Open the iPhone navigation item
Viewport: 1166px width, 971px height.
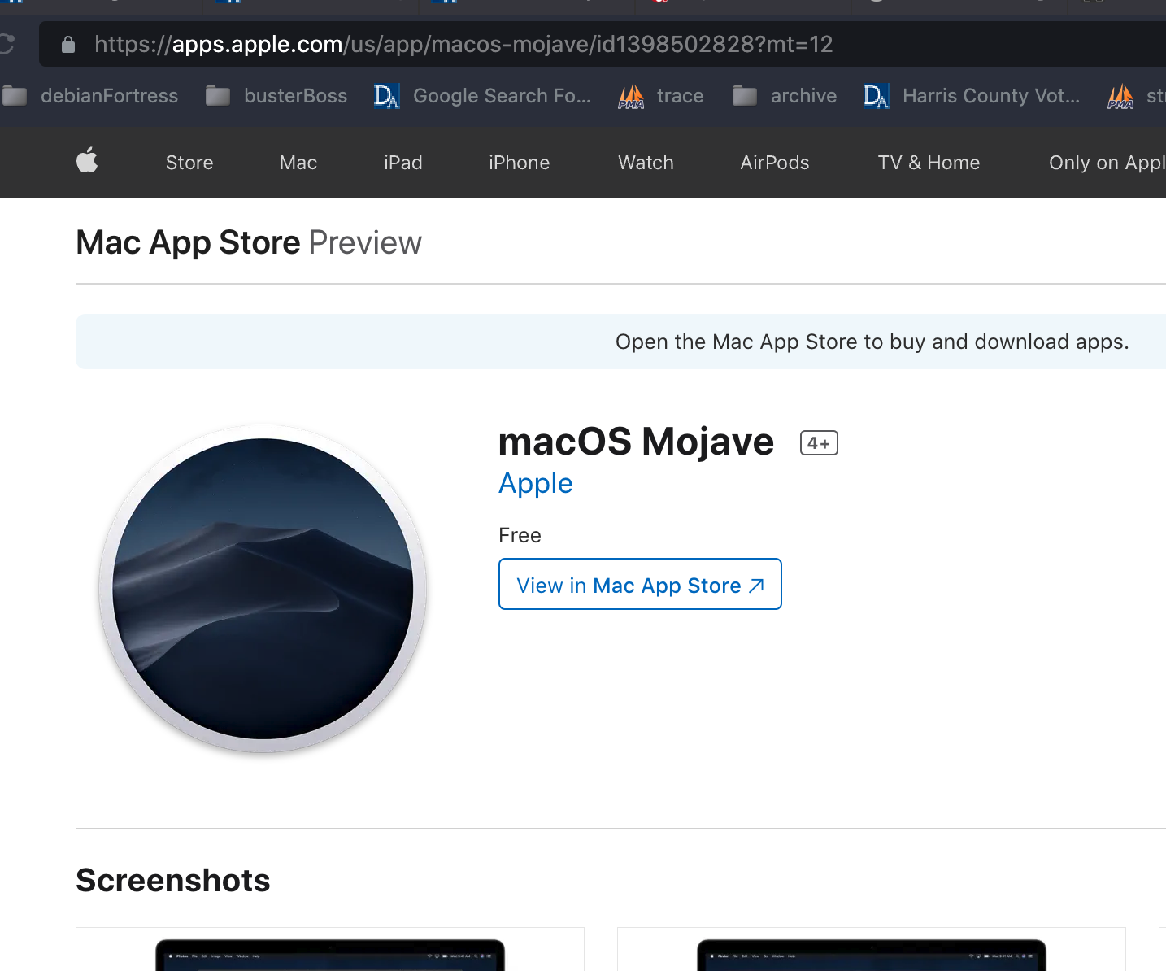[x=520, y=163]
